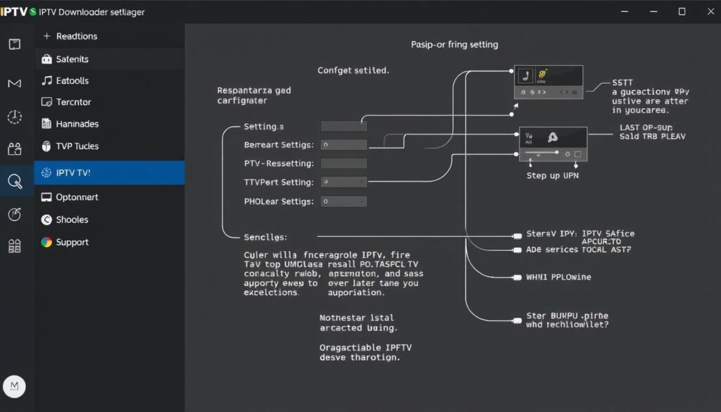
Task: Click the SterPV IPY connector node
Action: tap(518, 236)
